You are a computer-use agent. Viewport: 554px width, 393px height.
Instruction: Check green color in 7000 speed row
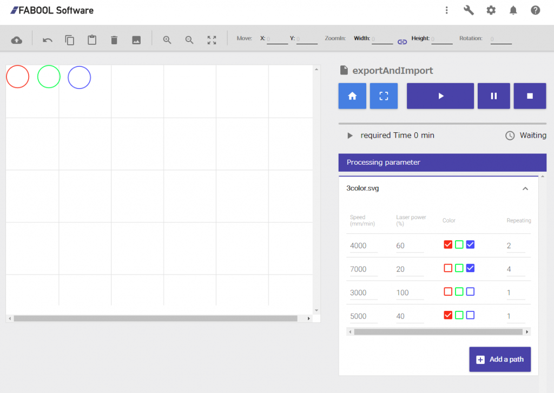point(459,268)
